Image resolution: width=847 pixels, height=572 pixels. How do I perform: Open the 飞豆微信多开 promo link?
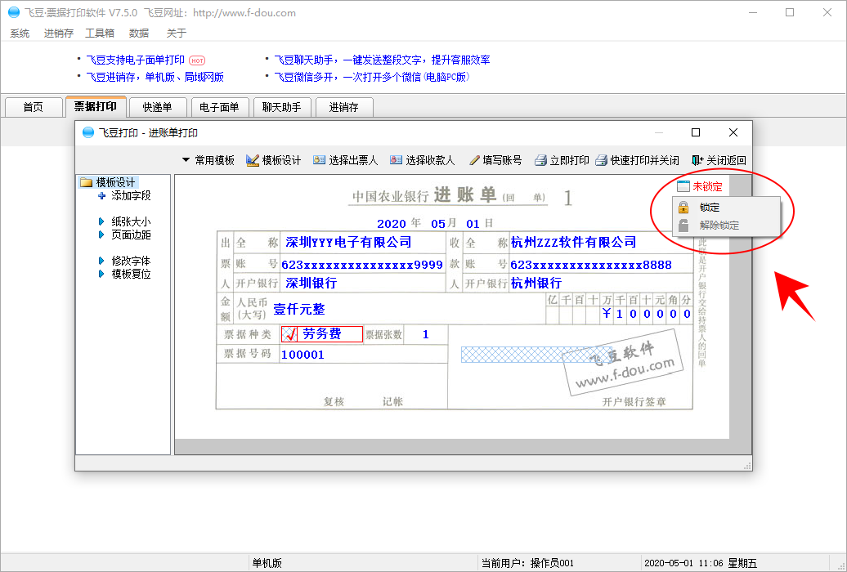372,77
